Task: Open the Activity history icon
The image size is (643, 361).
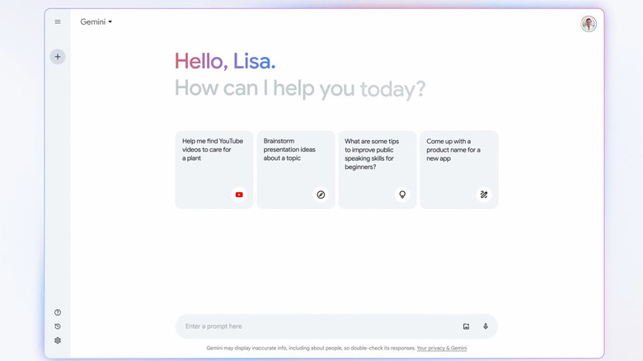Action: [x=58, y=326]
